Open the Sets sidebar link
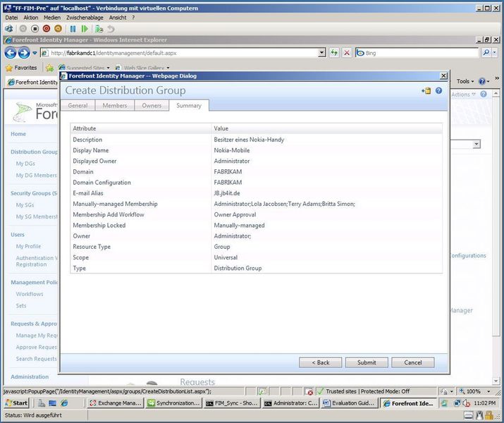Viewport: 504px width, 423px height. [21, 306]
